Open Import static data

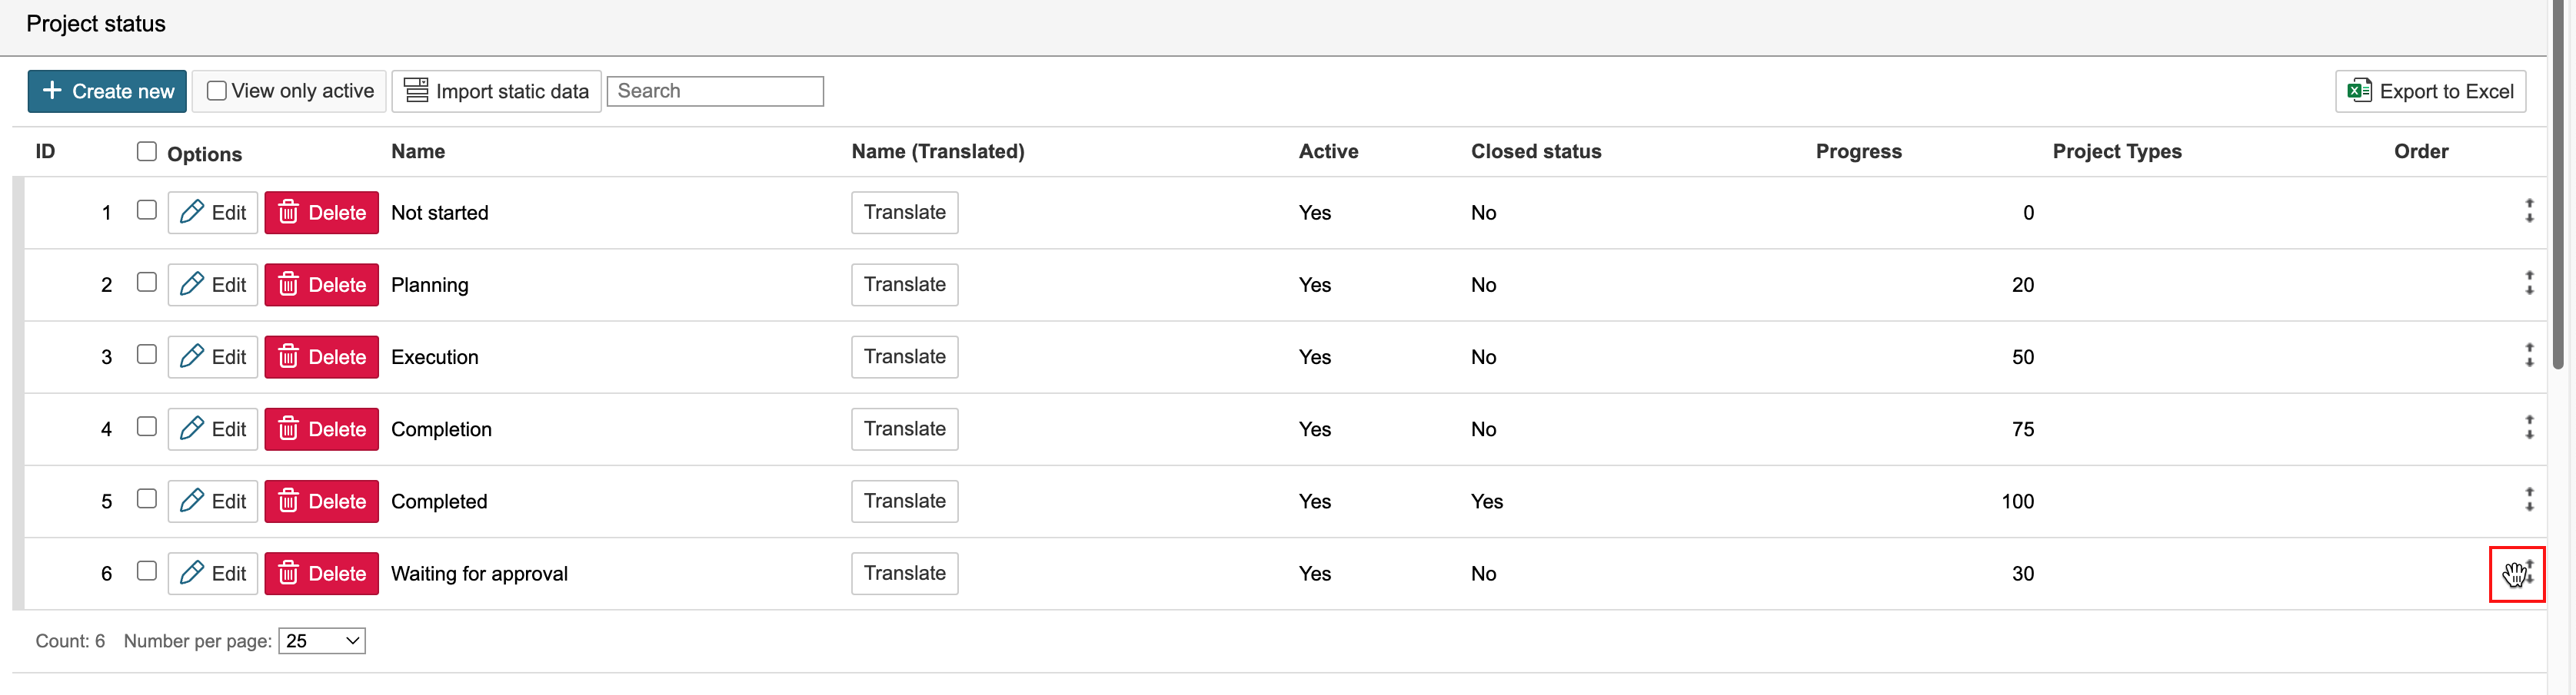(x=496, y=92)
